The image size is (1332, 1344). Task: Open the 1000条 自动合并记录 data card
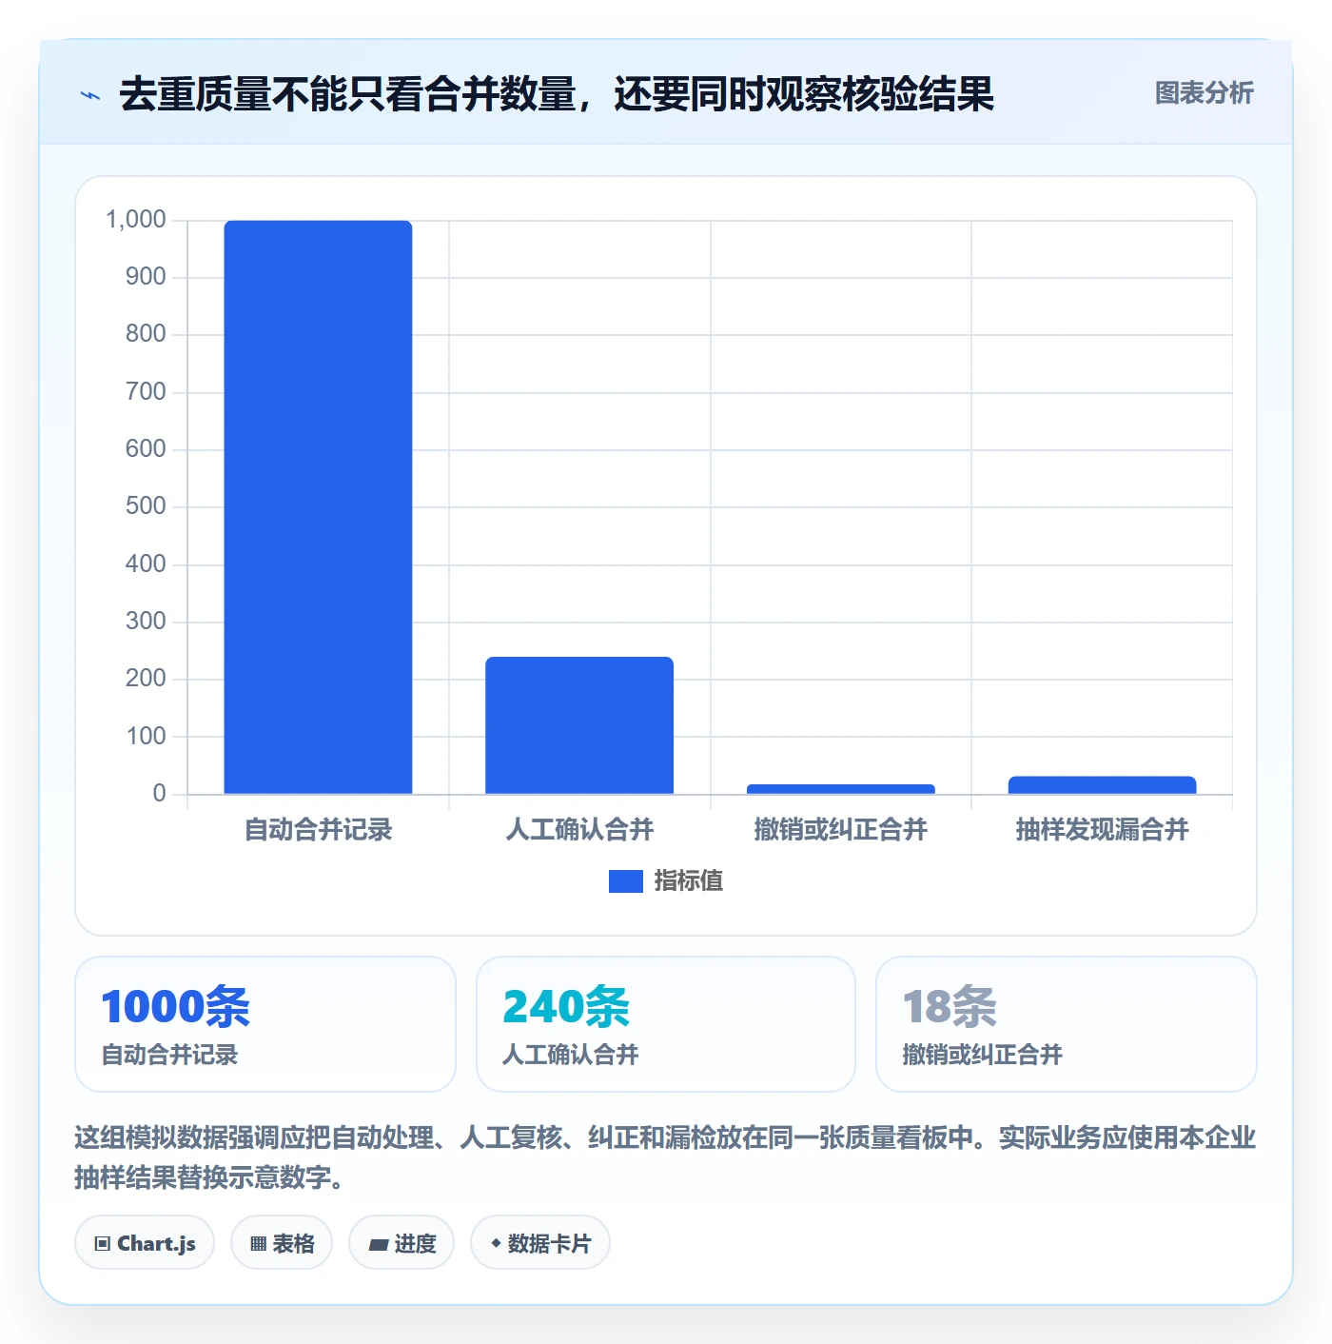coord(265,1024)
